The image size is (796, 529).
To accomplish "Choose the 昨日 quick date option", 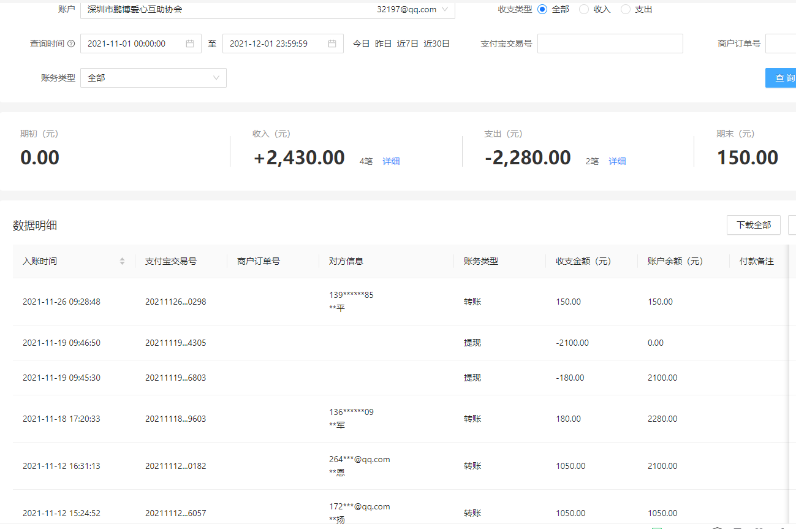I will [x=383, y=44].
